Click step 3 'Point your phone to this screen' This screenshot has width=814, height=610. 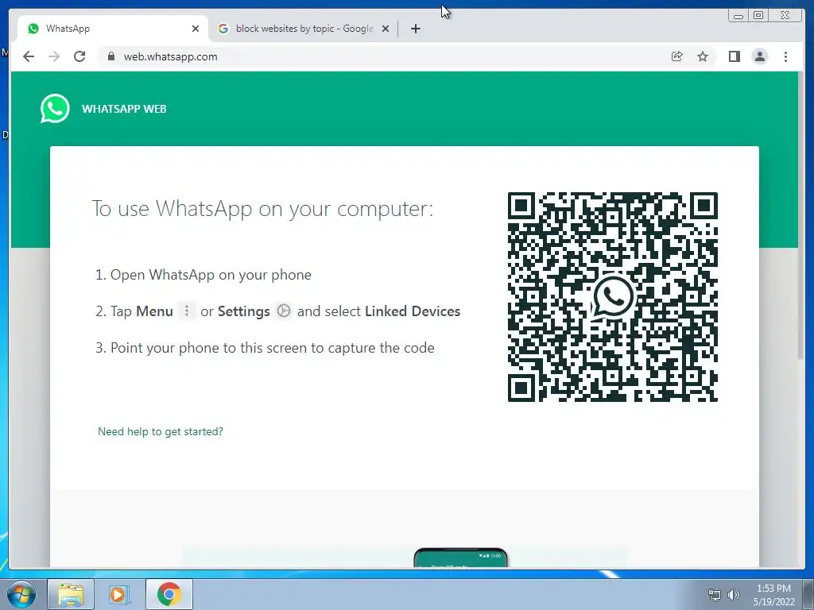pyautogui.click(x=265, y=348)
